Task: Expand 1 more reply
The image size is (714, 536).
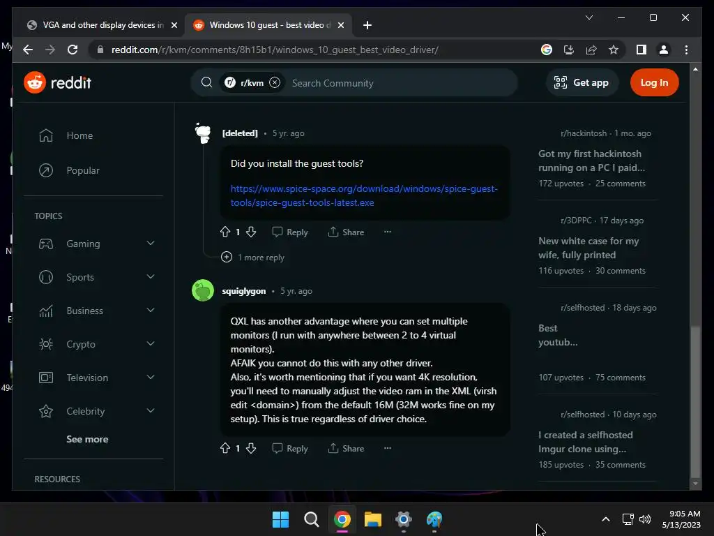Action: (x=252, y=257)
